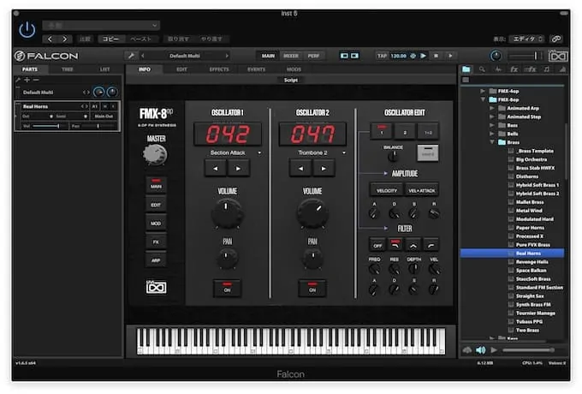Click the ARP page button

tap(156, 260)
